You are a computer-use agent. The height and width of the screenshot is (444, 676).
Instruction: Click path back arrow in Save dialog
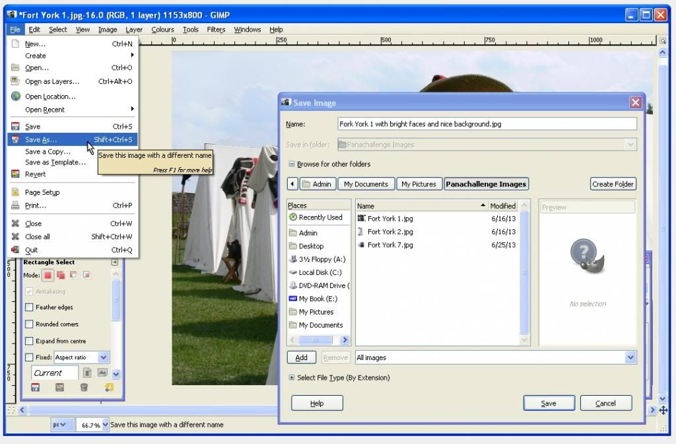click(292, 184)
